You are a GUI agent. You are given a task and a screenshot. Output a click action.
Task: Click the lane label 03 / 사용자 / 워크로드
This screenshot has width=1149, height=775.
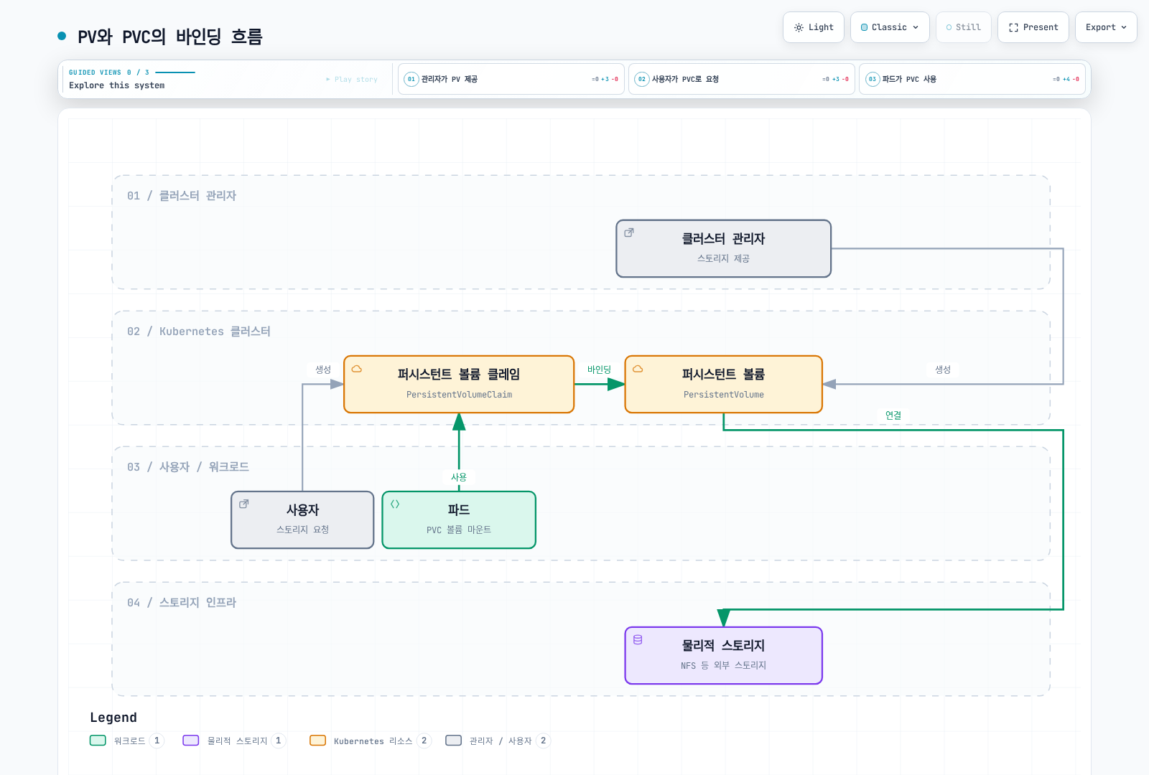188,467
